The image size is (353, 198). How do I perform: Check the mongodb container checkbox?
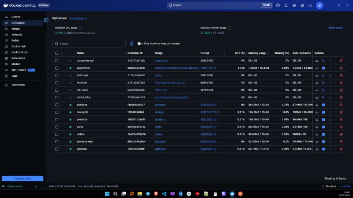coord(57,112)
